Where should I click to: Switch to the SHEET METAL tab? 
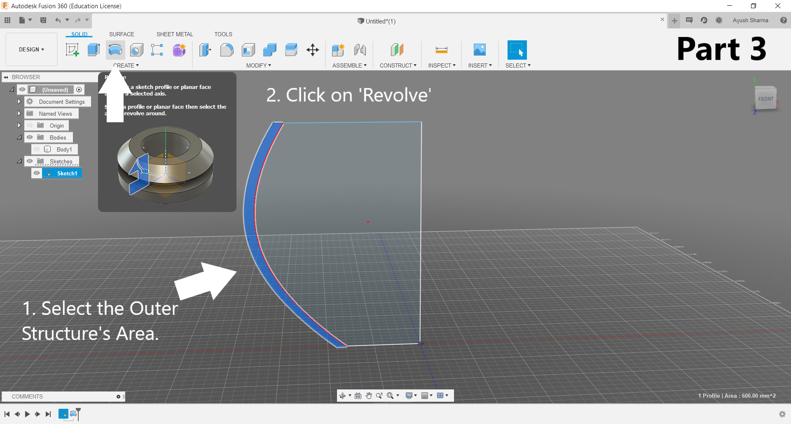[175, 34]
